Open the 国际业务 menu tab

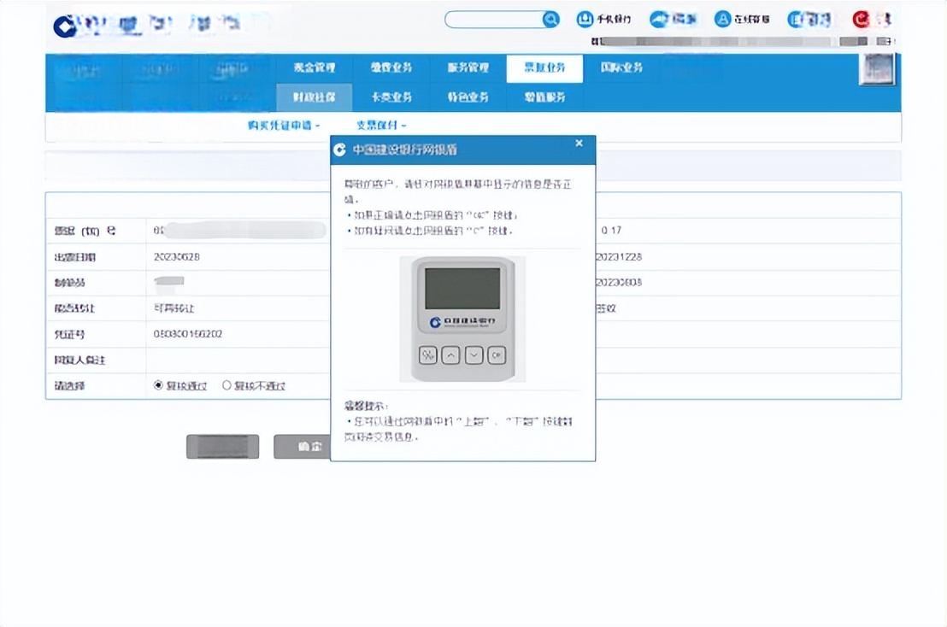tap(621, 67)
